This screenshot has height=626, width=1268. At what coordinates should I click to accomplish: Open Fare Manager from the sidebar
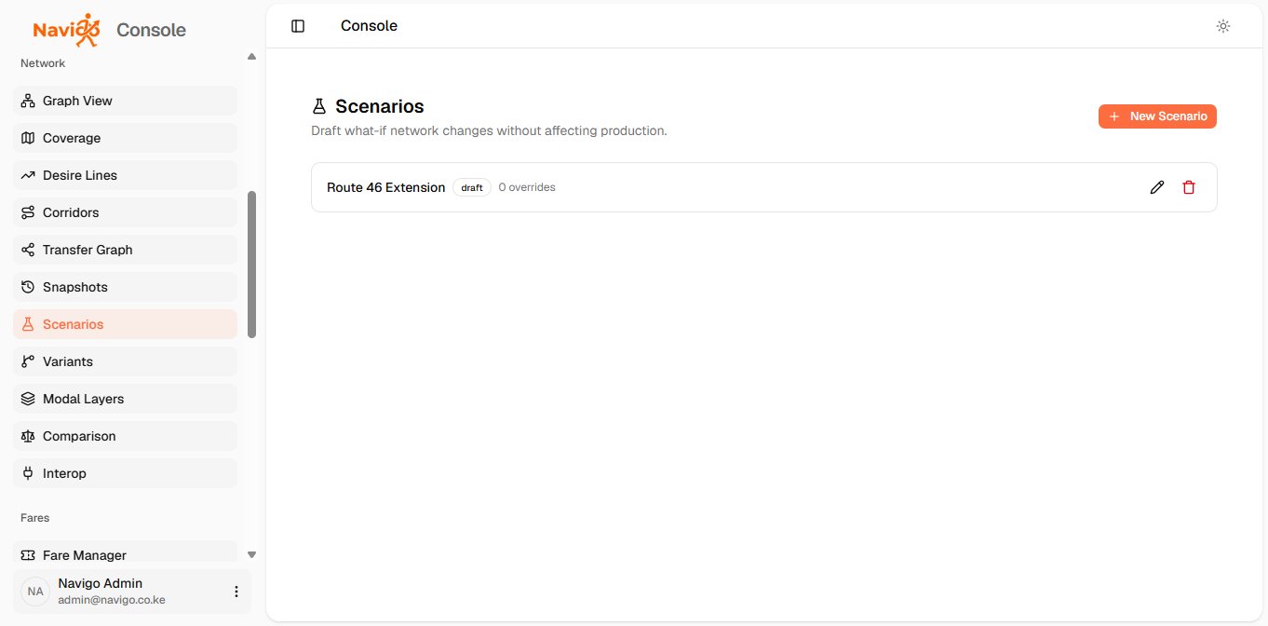(x=125, y=555)
